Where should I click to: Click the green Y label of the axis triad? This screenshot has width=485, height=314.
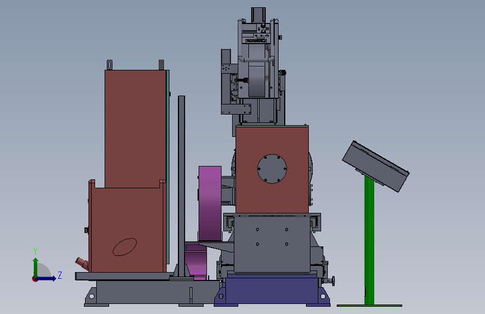pos(35,251)
